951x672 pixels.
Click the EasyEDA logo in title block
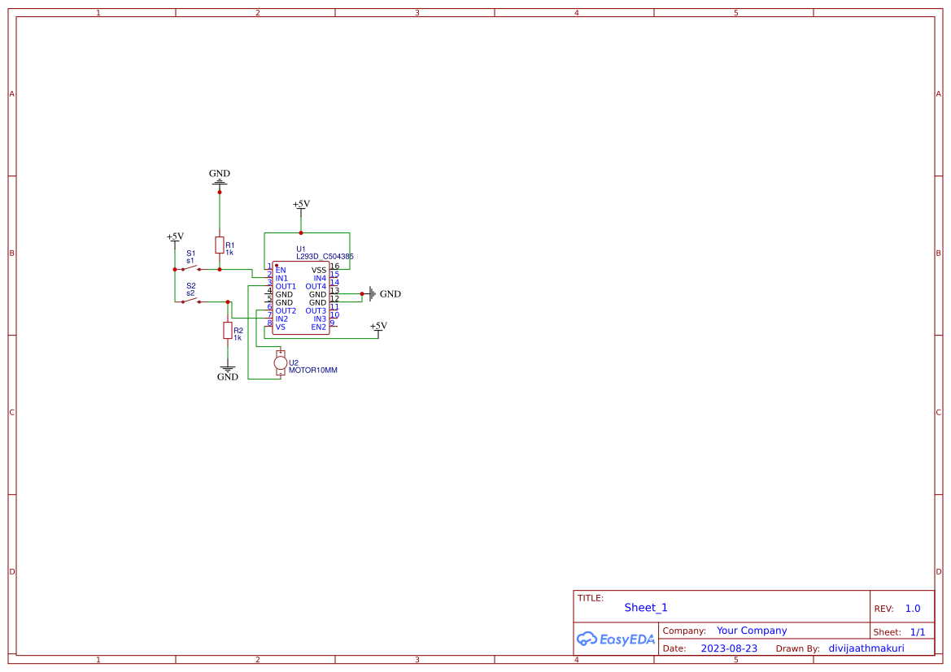pyautogui.click(x=617, y=639)
